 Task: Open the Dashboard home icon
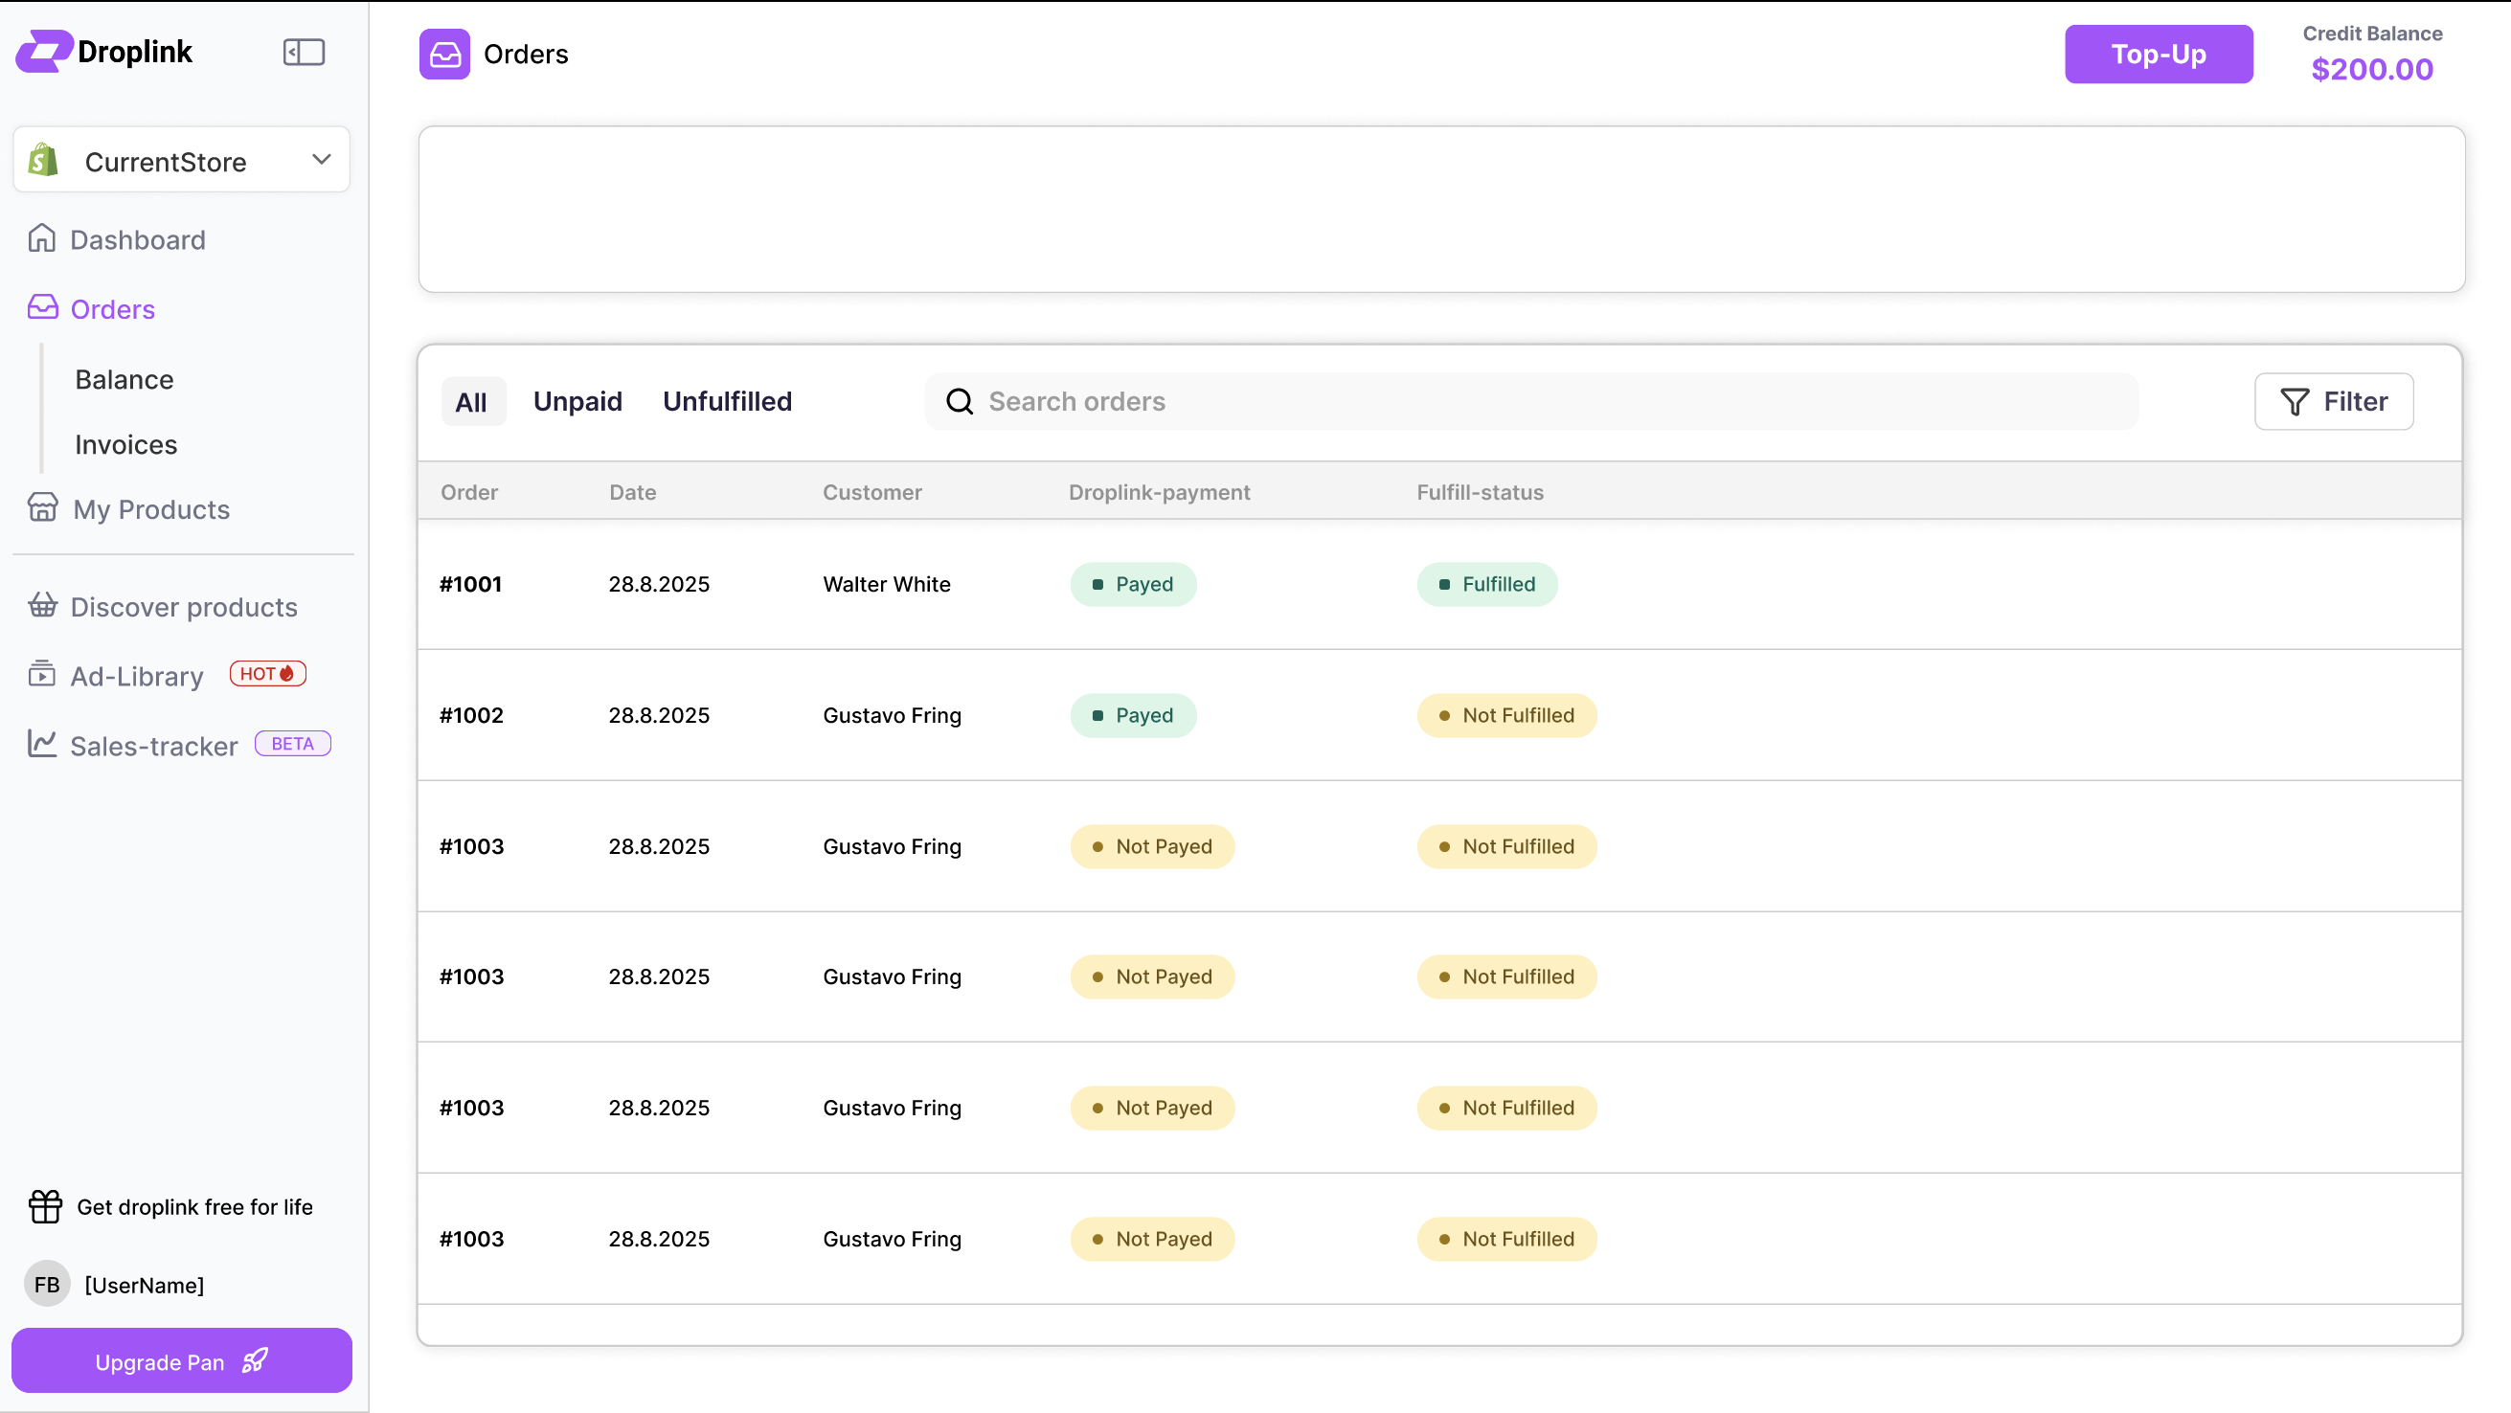click(x=42, y=238)
